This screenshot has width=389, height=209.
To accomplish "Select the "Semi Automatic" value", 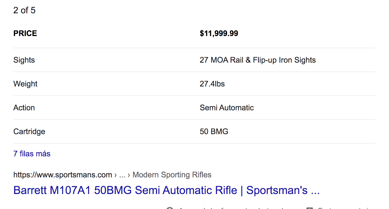I will click(227, 108).
